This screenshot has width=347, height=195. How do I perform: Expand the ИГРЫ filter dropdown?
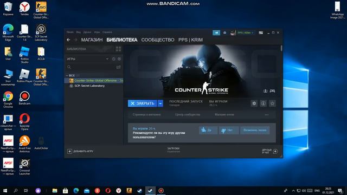107,59
